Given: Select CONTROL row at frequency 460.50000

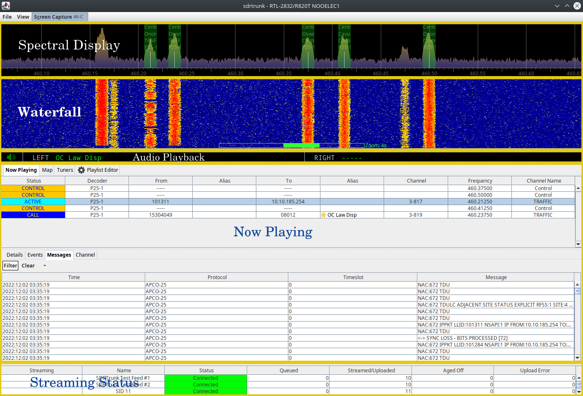Looking at the screenshot, I should pyautogui.click(x=288, y=195).
